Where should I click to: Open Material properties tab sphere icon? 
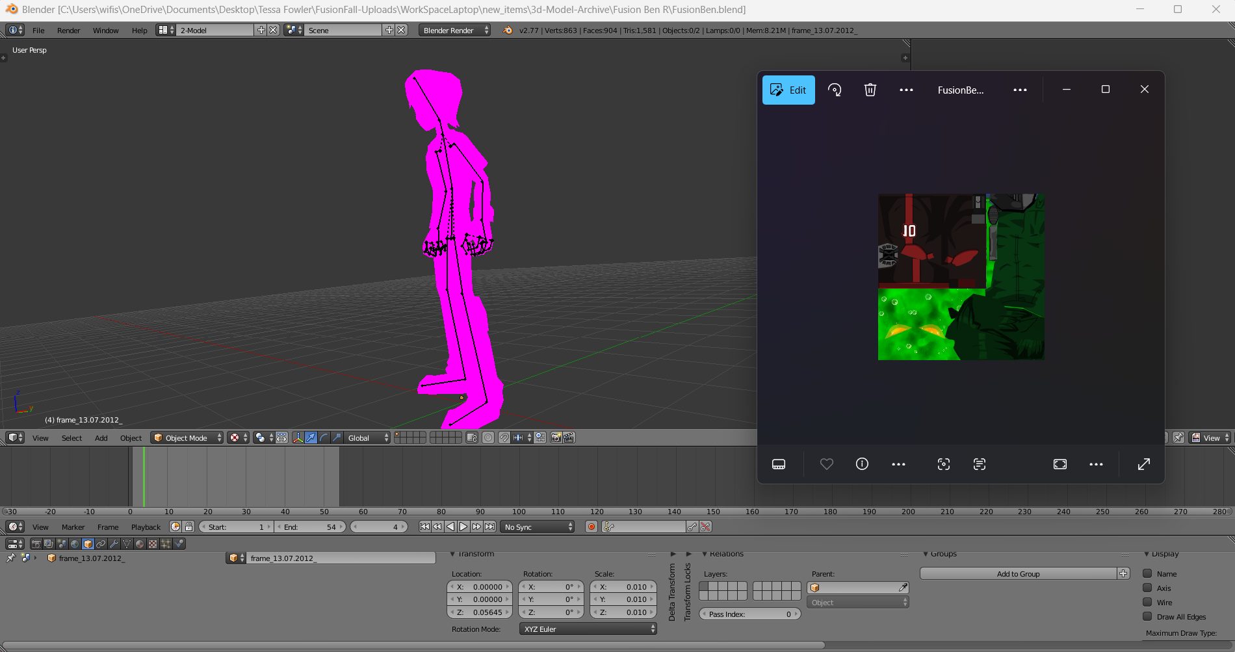pyautogui.click(x=140, y=543)
